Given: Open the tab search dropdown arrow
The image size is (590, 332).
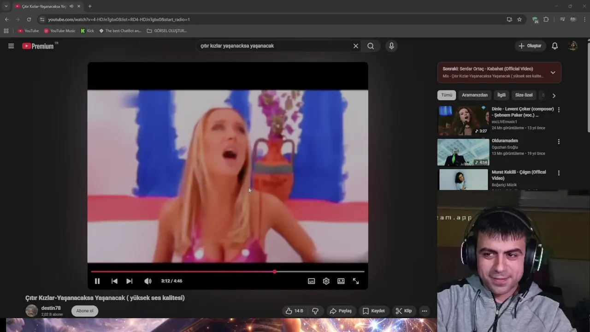Looking at the screenshot, I should click(6, 6).
